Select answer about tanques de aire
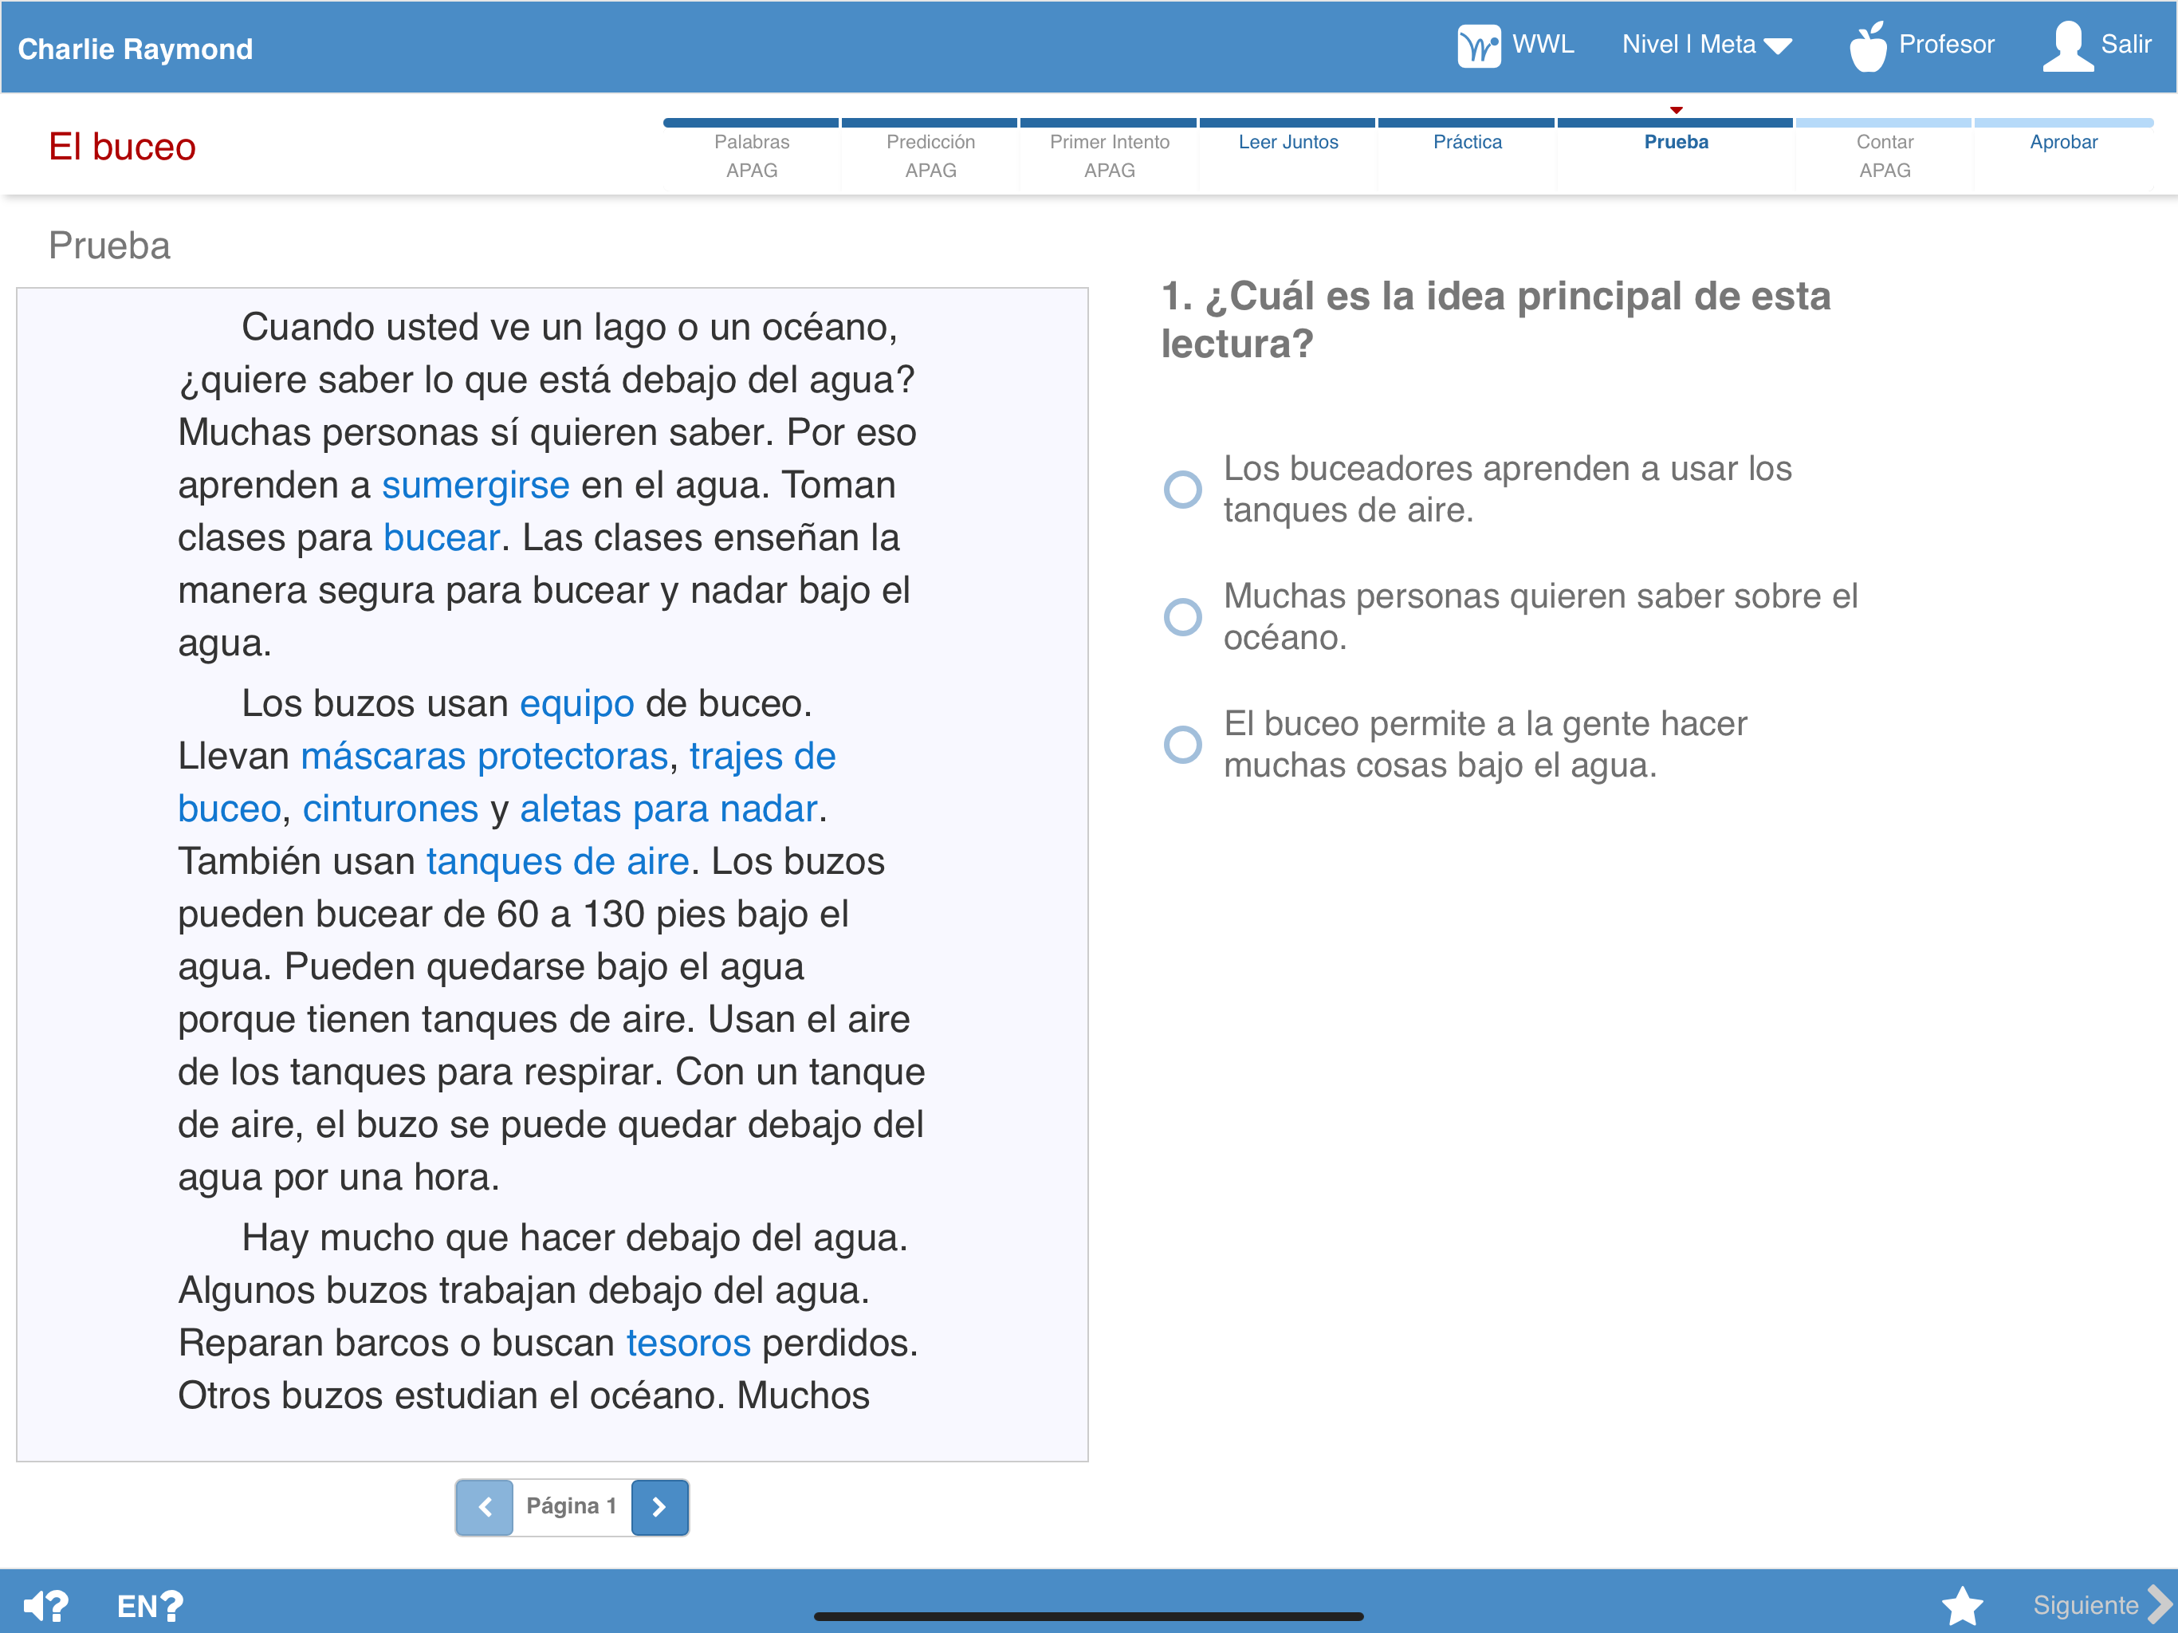This screenshot has height=1633, width=2178. (x=1182, y=490)
